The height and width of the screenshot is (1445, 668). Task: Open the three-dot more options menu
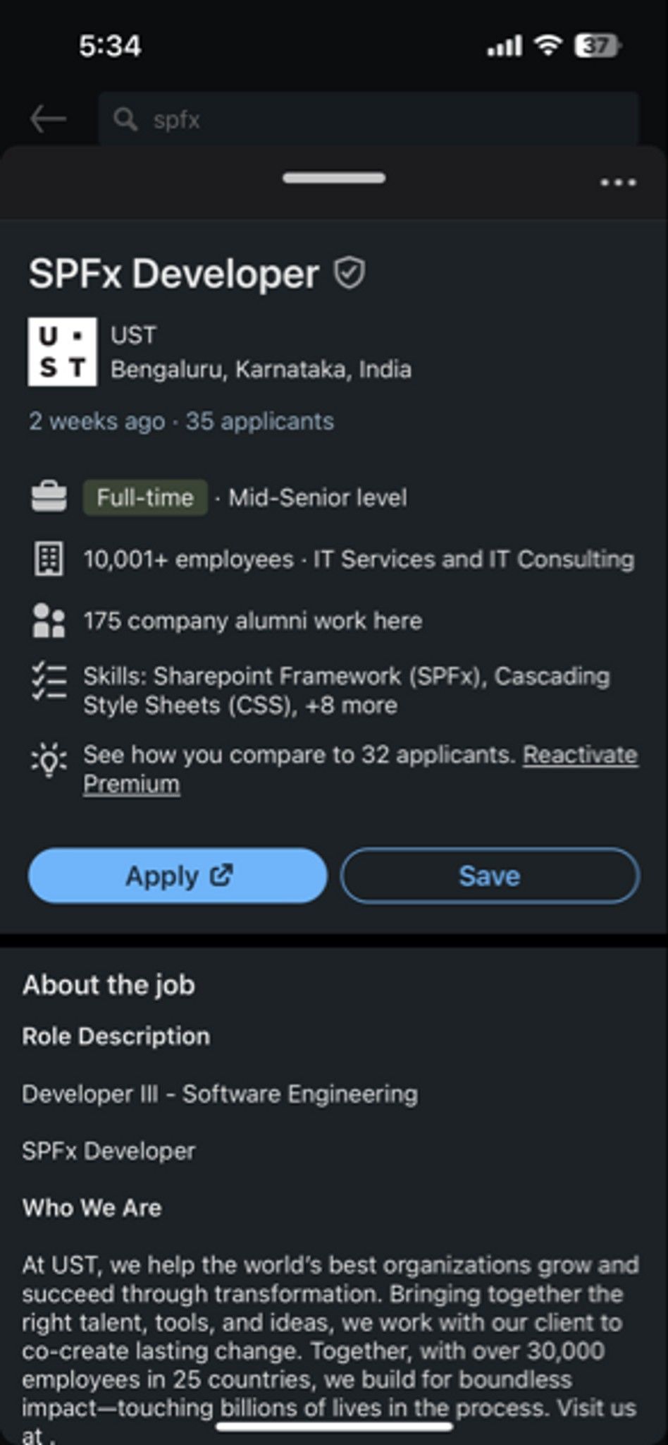tap(618, 182)
